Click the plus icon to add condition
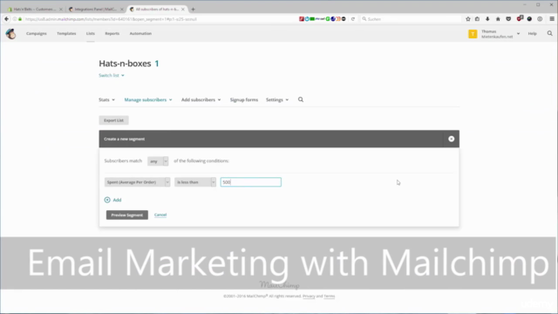Viewport: 558px width, 314px height. 107,200
